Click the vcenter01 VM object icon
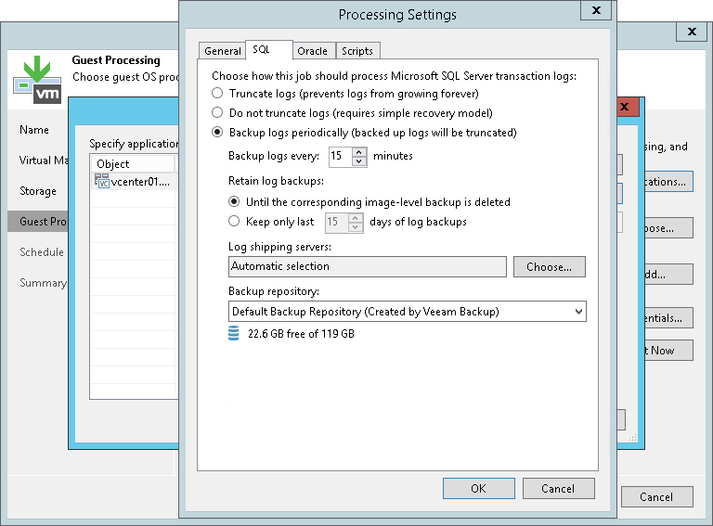The image size is (713, 526). pyautogui.click(x=102, y=181)
